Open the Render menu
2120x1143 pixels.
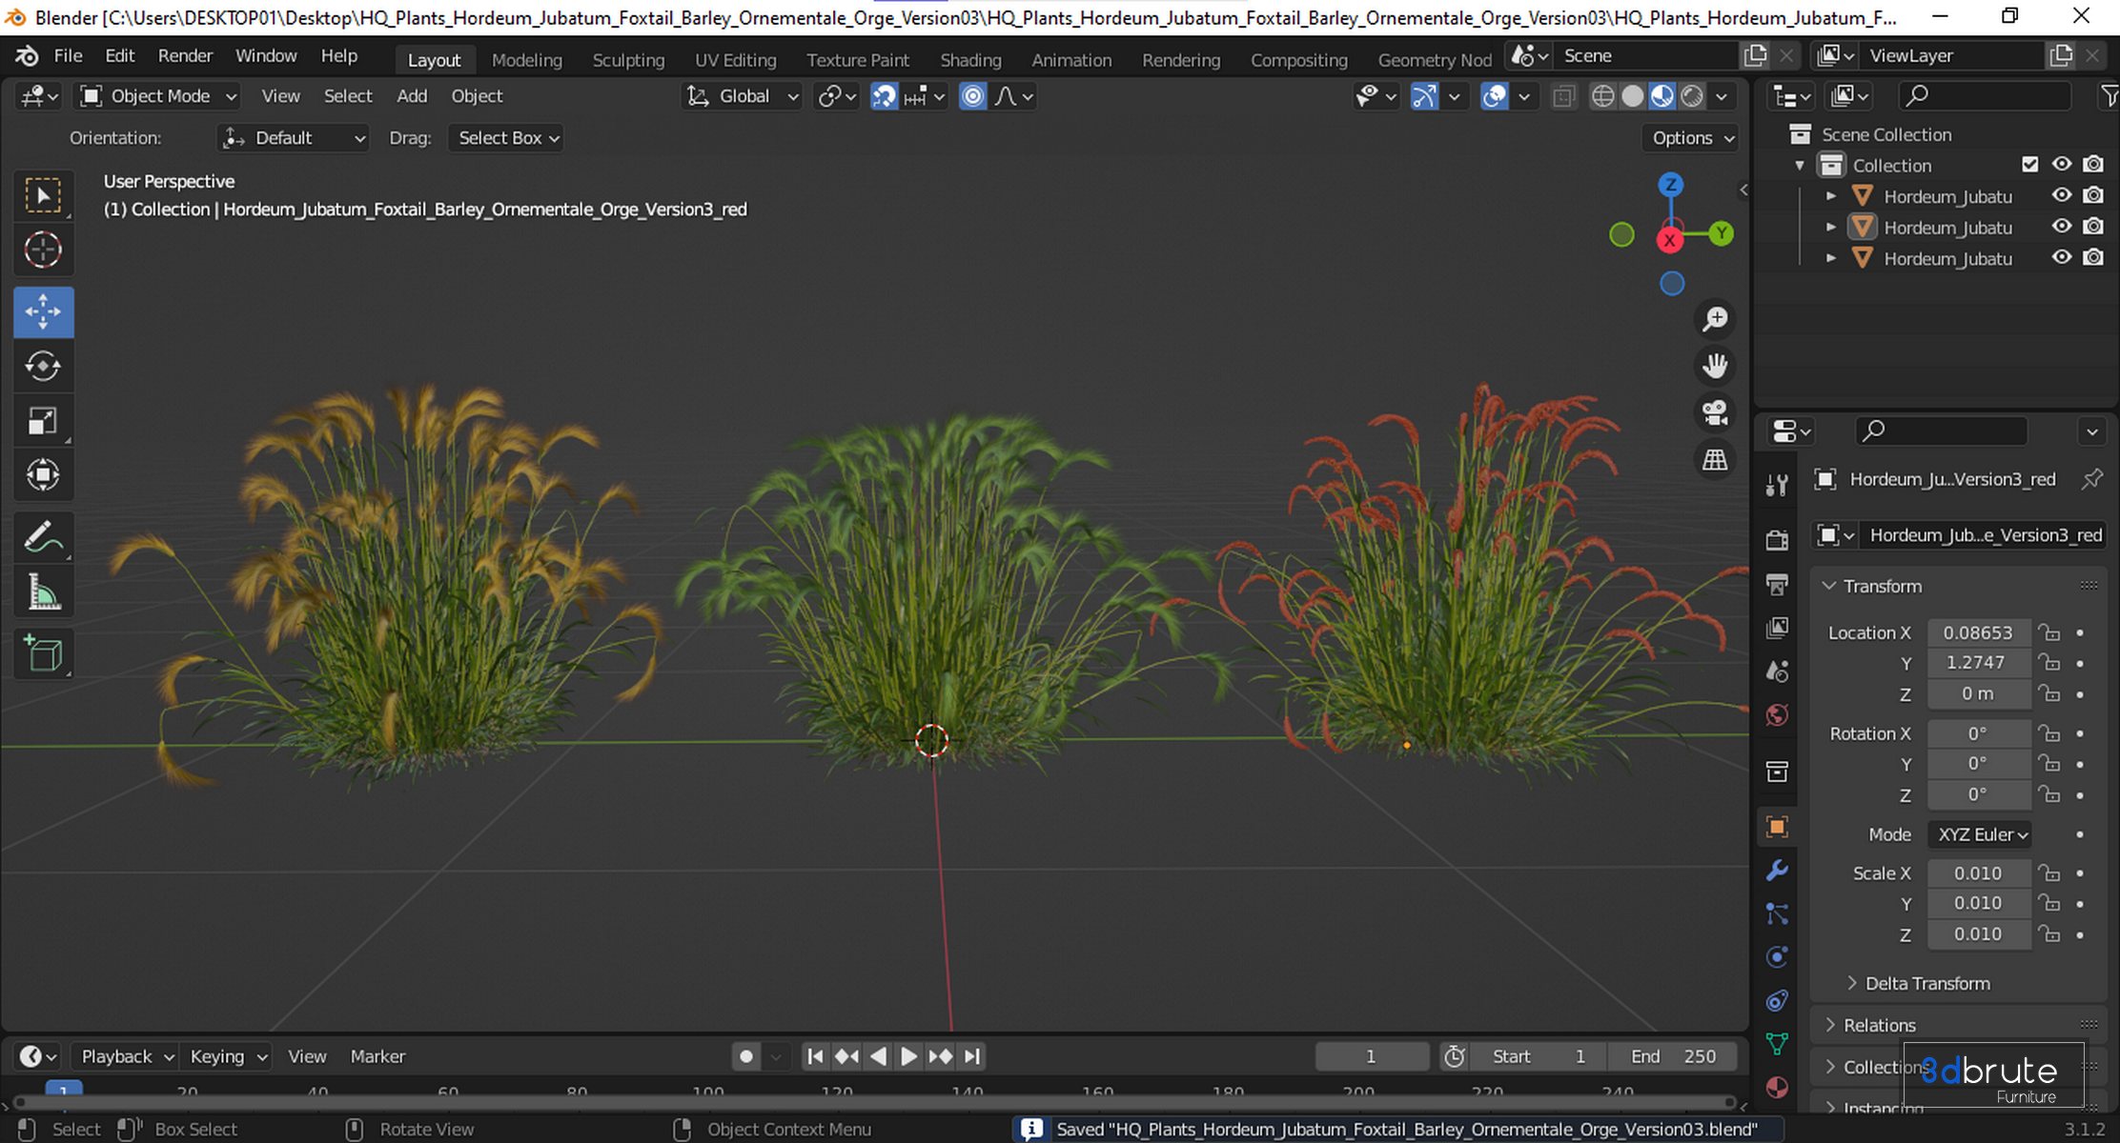pos(185,55)
